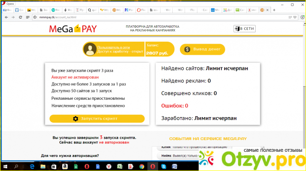This screenshot has width=306, height=171.
Task: Click the platform slogan header text
Action: tap(153, 29)
